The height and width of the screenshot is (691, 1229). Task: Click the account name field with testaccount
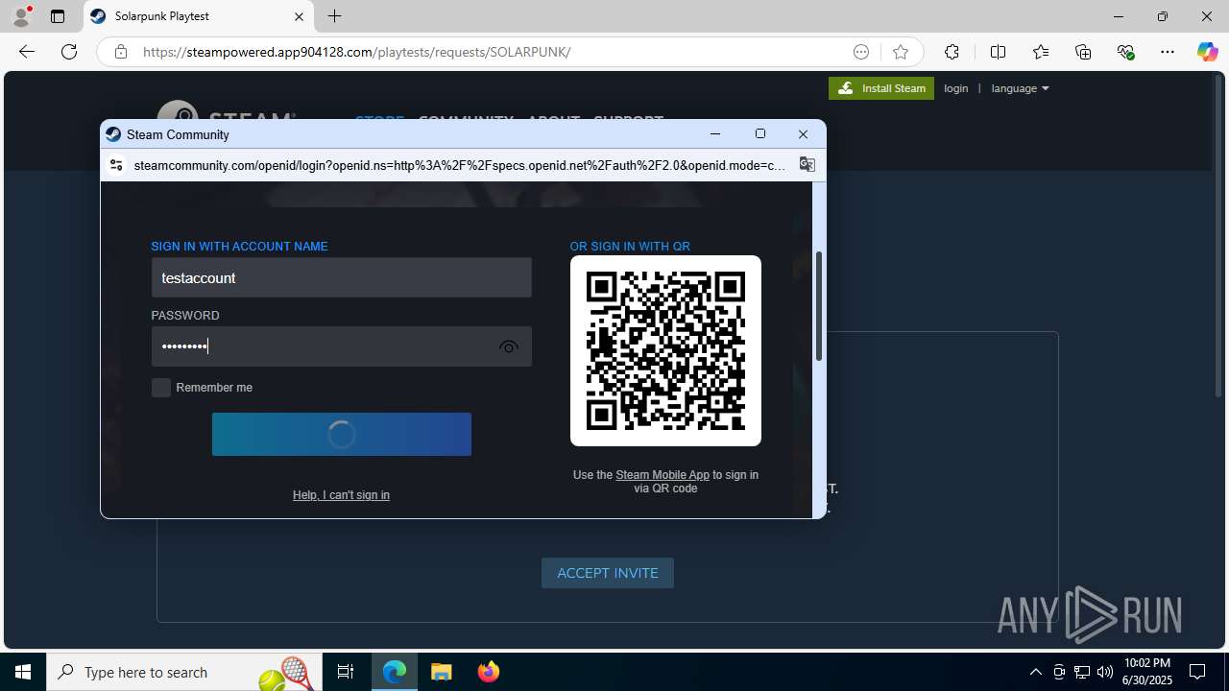click(x=341, y=277)
